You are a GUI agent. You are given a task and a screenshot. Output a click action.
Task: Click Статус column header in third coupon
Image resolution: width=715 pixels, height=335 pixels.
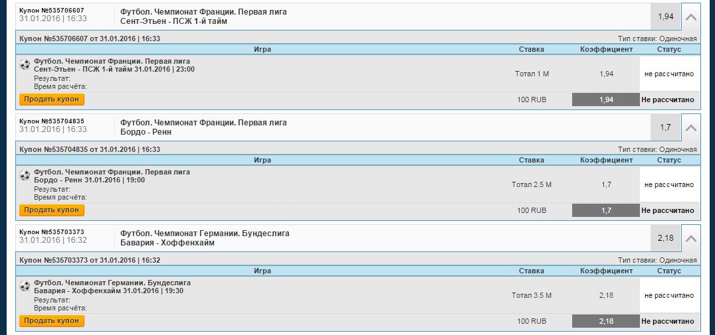click(669, 271)
